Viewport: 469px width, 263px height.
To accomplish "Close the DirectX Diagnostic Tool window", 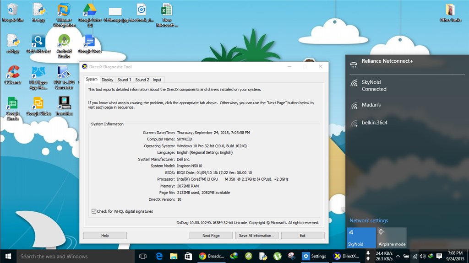I will click(321, 67).
